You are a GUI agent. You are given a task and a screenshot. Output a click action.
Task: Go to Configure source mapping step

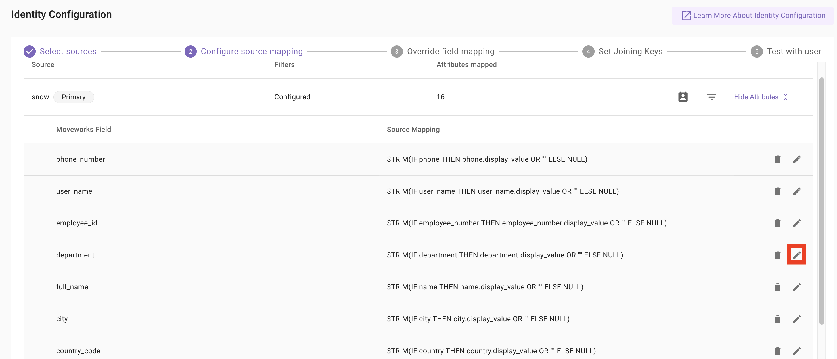(244, 51)
